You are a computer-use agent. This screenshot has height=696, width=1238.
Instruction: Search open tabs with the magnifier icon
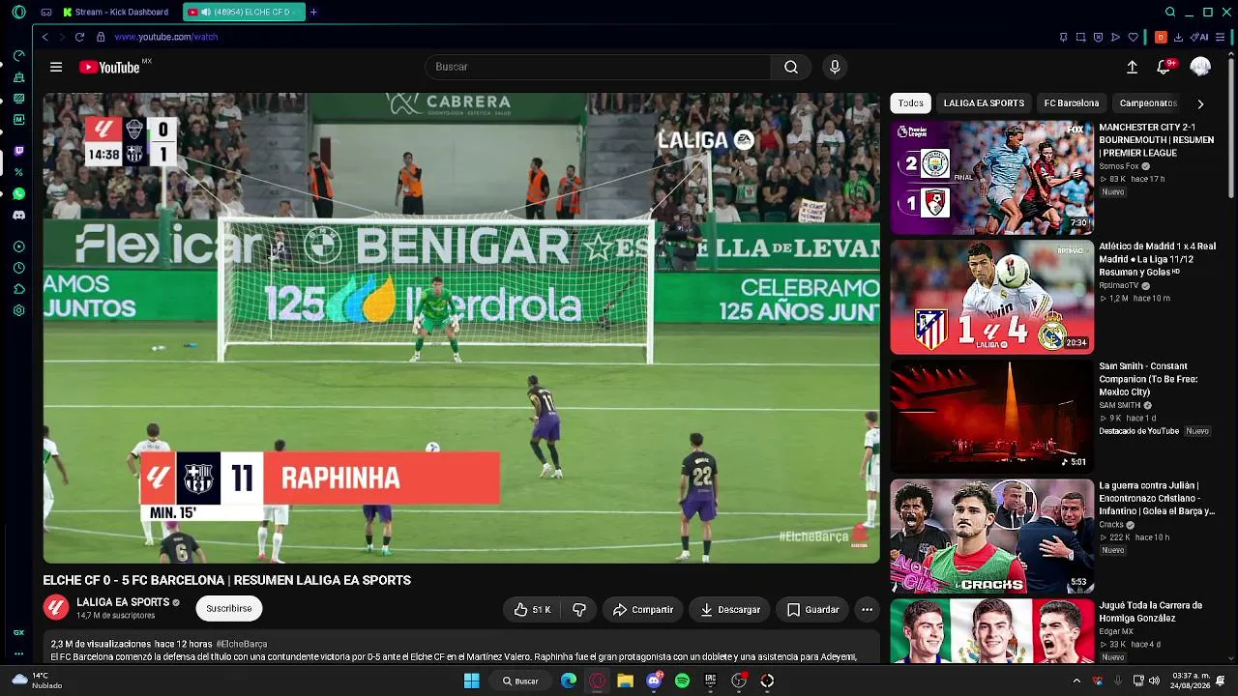(1170, 12)
